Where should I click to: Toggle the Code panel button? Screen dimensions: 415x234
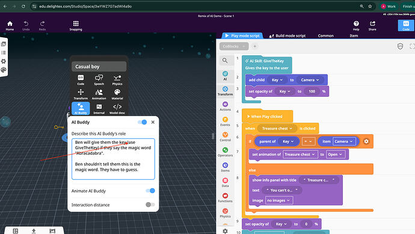click(x=406, y=26)
